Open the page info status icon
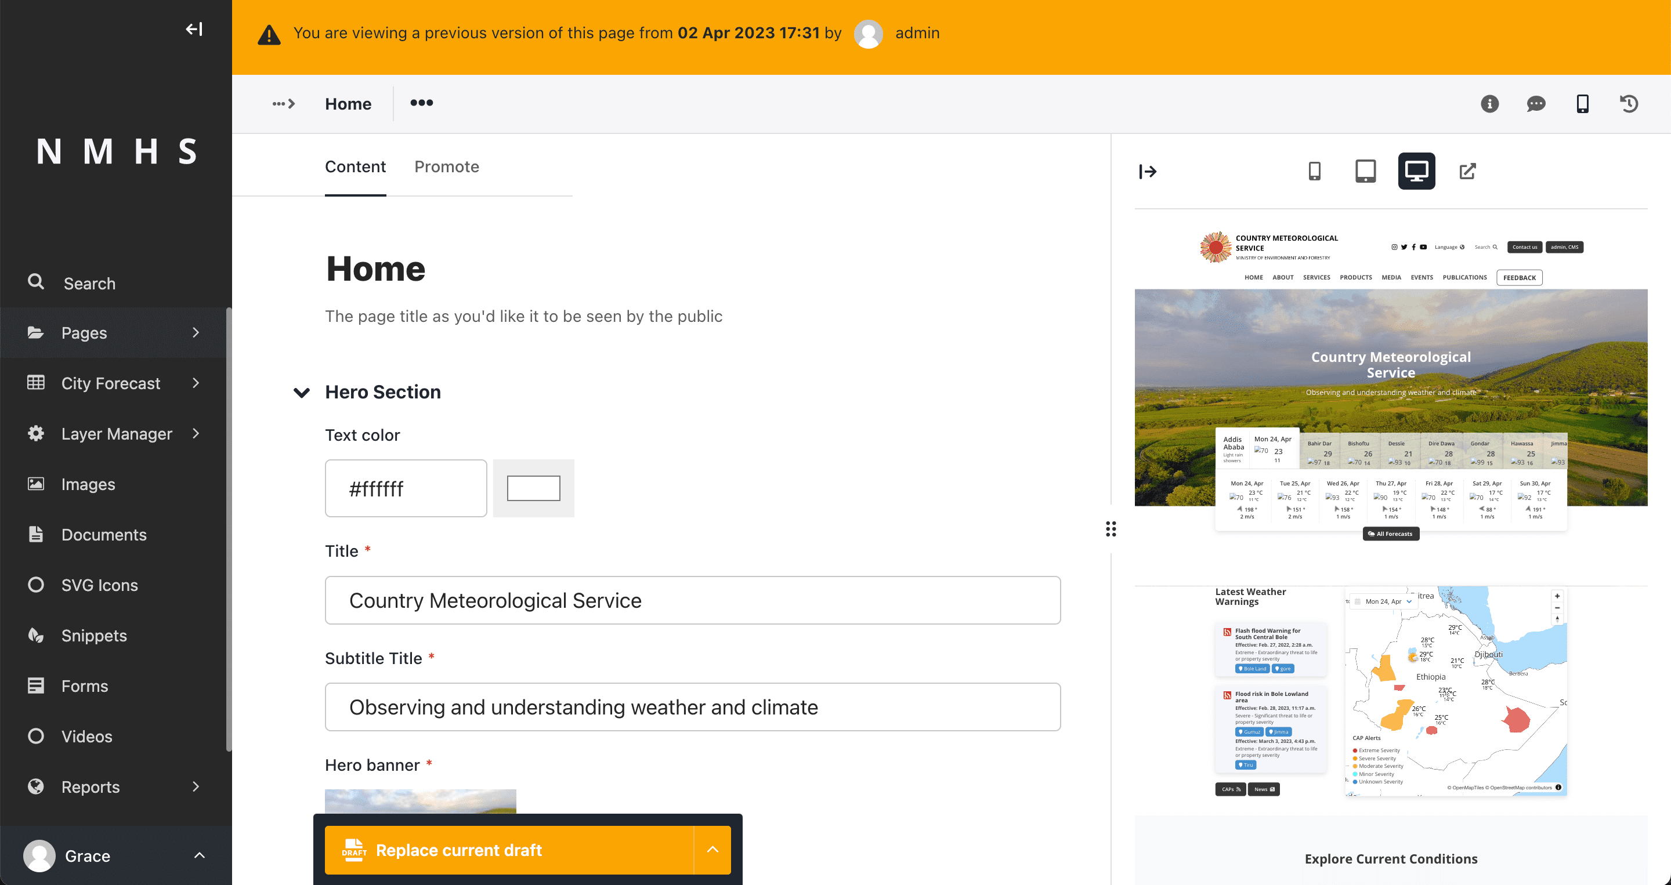The width and height of the screenshot is (1671, 885). (1489, 104)
